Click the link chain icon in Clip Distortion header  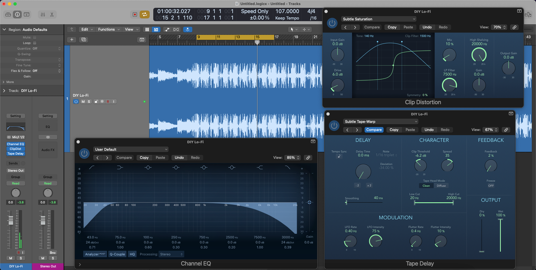click(515, 27)
